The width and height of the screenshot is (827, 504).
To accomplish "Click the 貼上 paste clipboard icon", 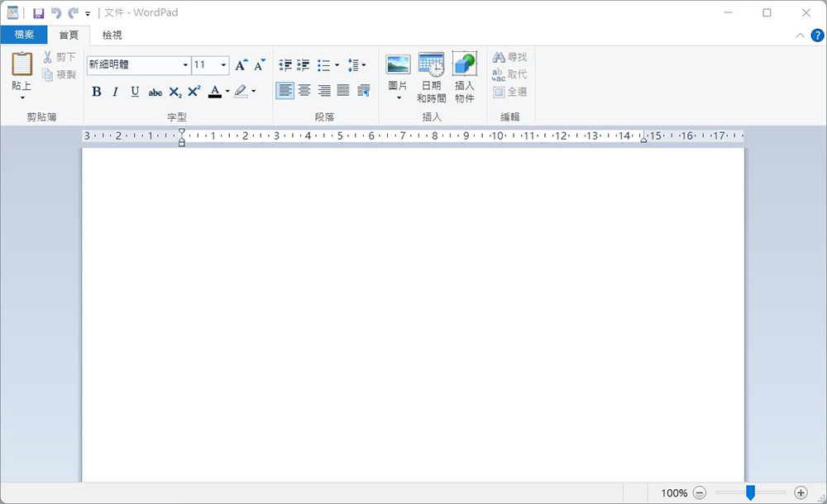I will (x=22, y=64).
